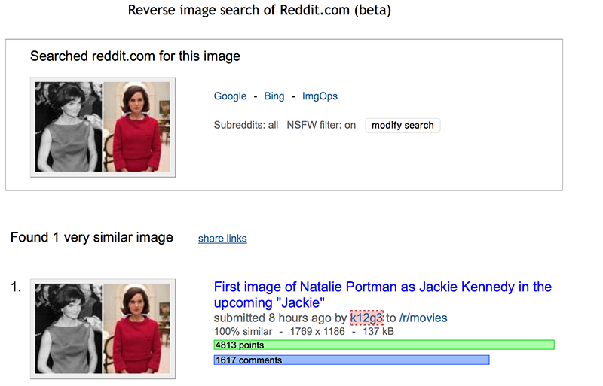
Task: Open the Google reverse search link
Action: [230, 96]
